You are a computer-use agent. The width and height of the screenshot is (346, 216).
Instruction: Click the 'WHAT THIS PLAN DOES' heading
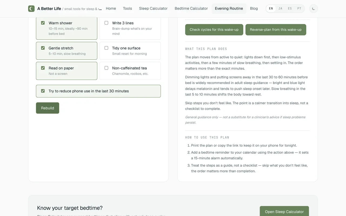[206, 49]
